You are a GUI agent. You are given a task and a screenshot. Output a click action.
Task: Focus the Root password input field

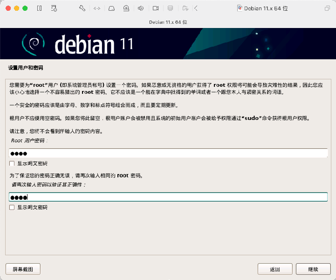pos(168,153)
